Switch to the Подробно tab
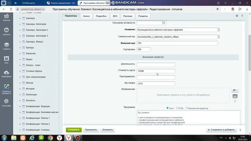The width and height of the screenshot is (251, 141). (x=101, y=16)
